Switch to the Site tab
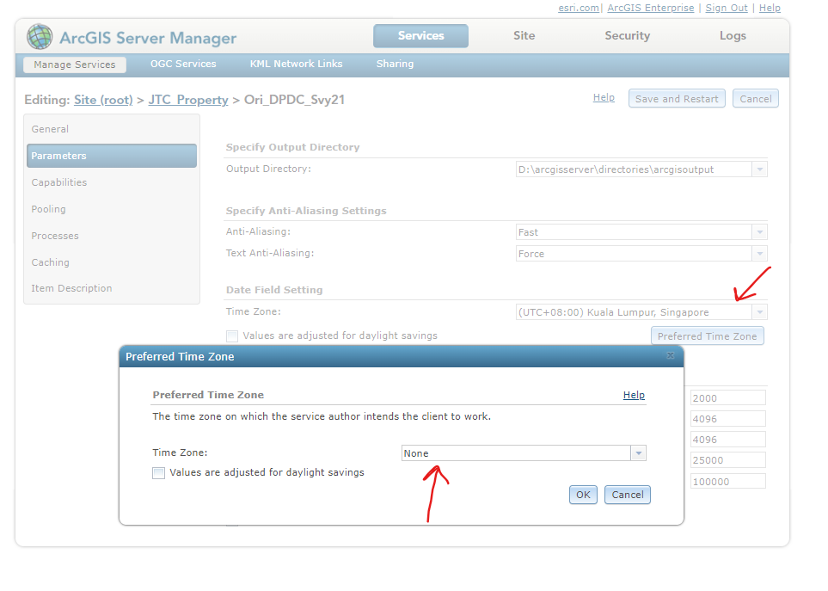The width and height of the screenshot is (828, 591). tap(524, 35)
